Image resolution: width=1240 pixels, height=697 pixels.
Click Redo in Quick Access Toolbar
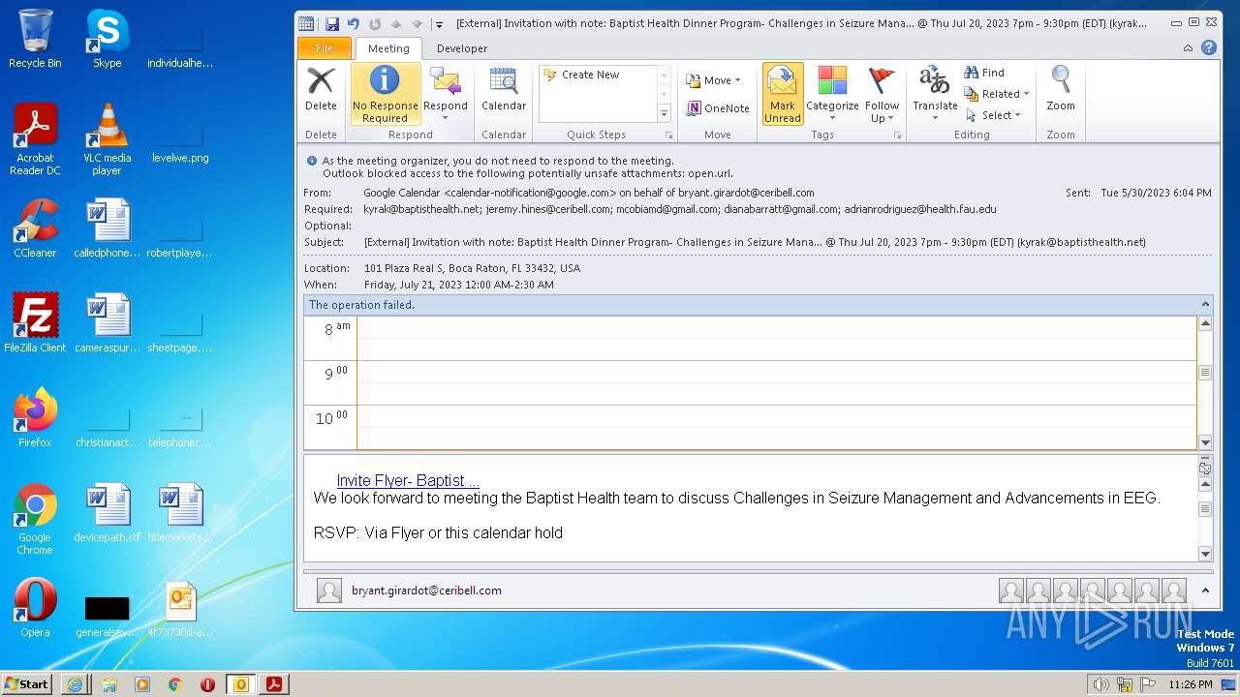375,23
